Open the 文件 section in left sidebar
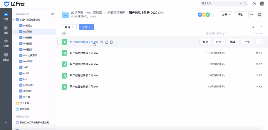This screenshot has width=268, height=130. [6, 17]
